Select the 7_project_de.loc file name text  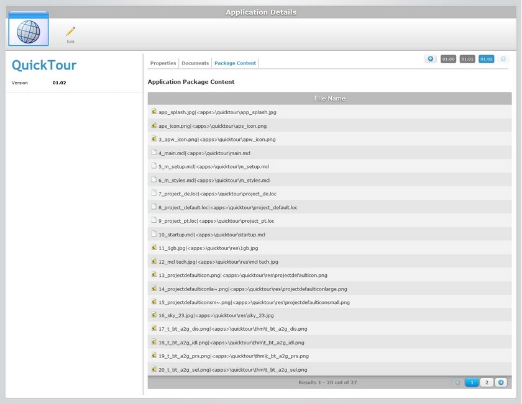coord(217,194)
